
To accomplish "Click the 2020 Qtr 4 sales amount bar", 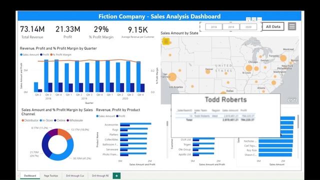I will click(x=138, y=76).
